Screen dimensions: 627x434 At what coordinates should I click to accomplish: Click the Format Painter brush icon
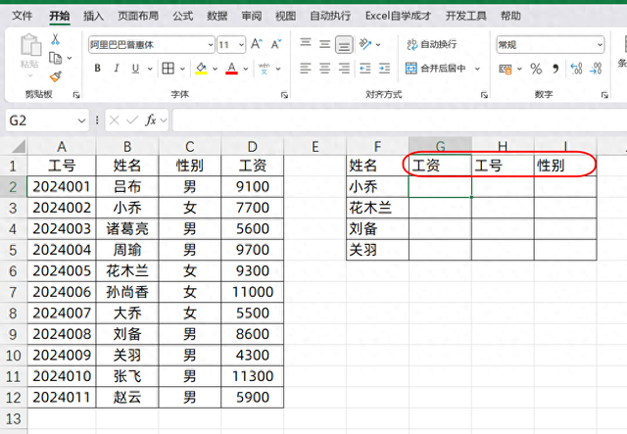tap(56, 76)
